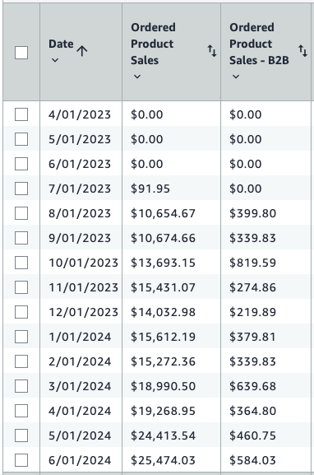
Task: Select the 6/01/2024 row checkbox
Action: pyautogui.click(x=21, y=460)
